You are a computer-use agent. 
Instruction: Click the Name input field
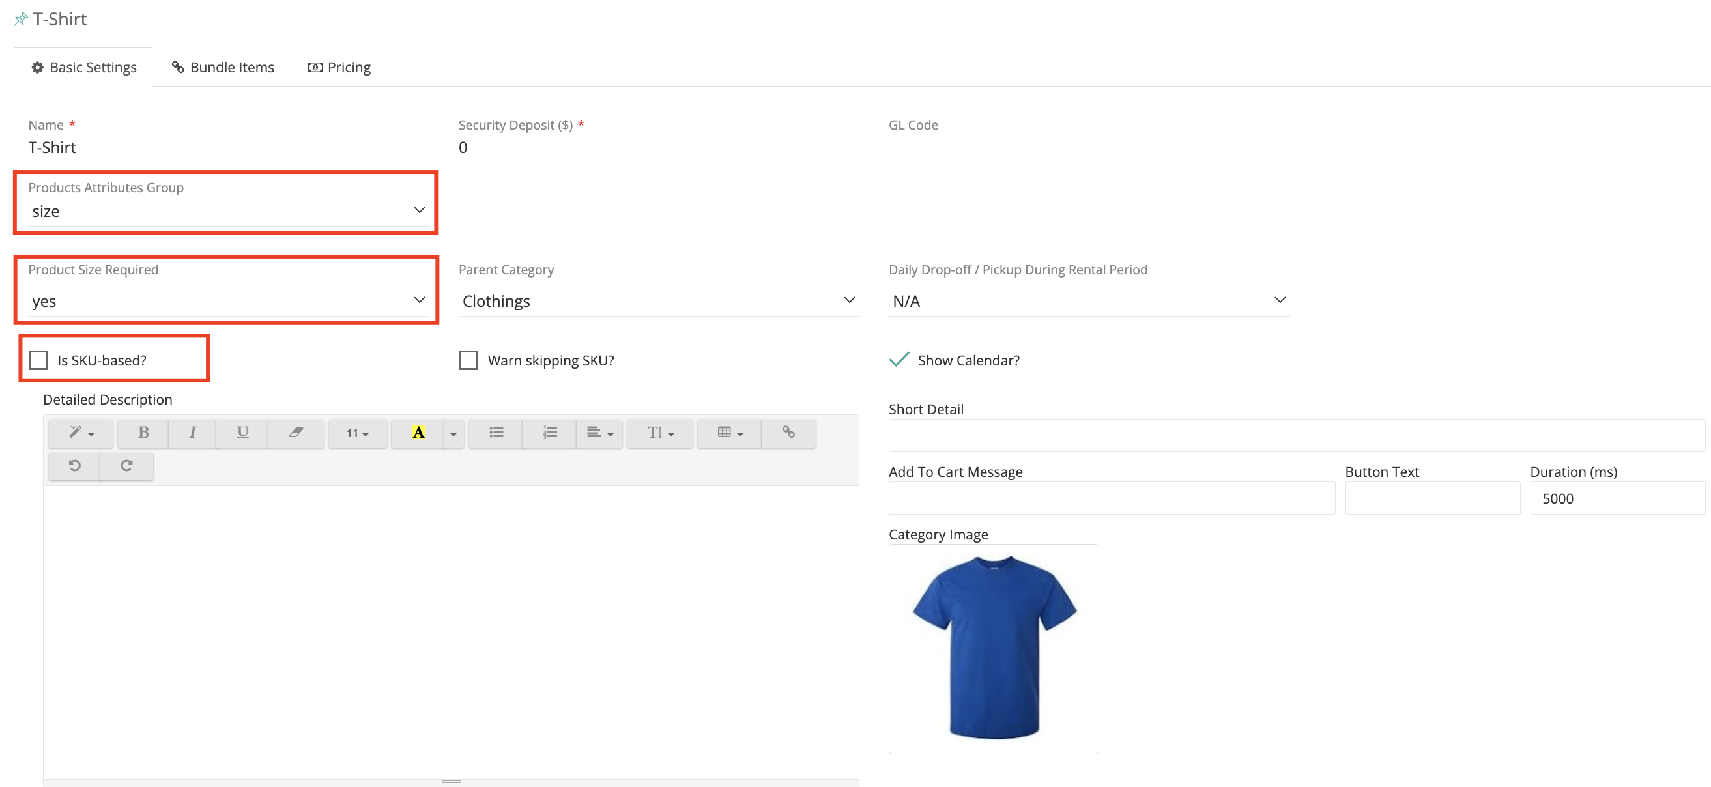click(229, 147)
